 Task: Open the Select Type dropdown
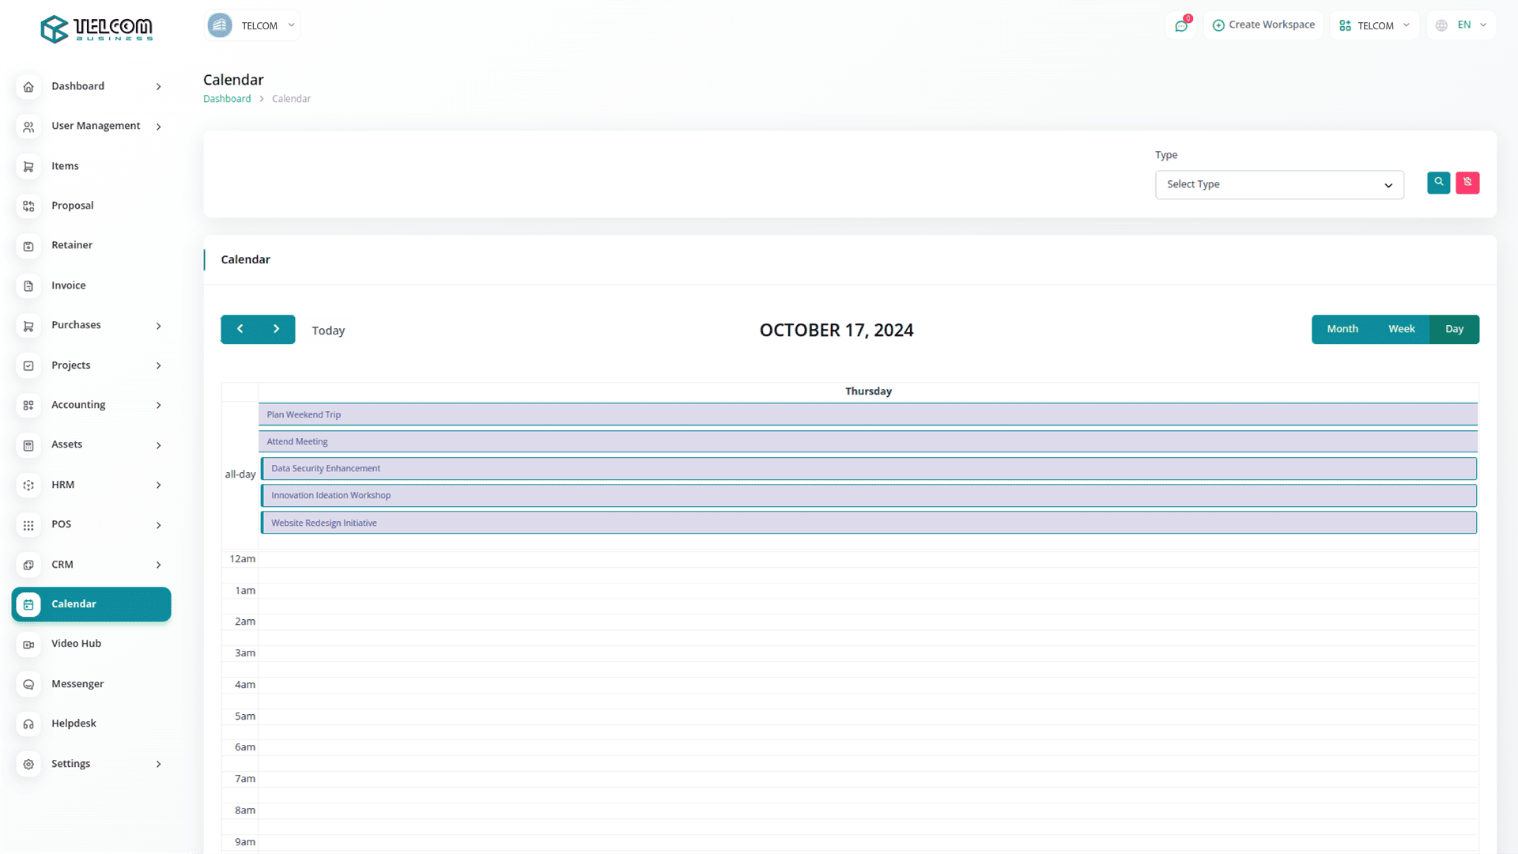coord(1278,184)
